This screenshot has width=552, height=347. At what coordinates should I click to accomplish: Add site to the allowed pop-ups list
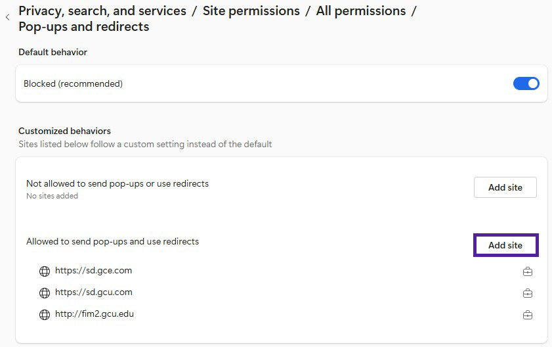coord(505,245)
